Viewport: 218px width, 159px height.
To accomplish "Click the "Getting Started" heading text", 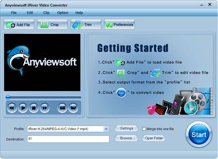I will click(133, 48).
